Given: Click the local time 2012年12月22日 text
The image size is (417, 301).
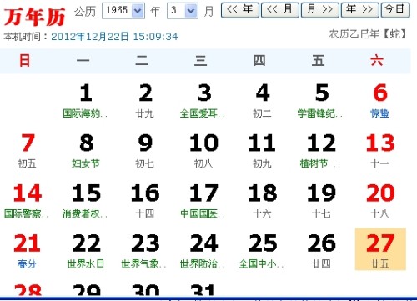Looking at the screenshot, I should (114, 37).
